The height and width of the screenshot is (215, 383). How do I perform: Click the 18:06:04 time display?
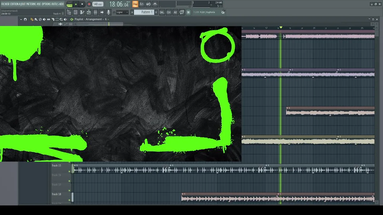pos(119,4)
